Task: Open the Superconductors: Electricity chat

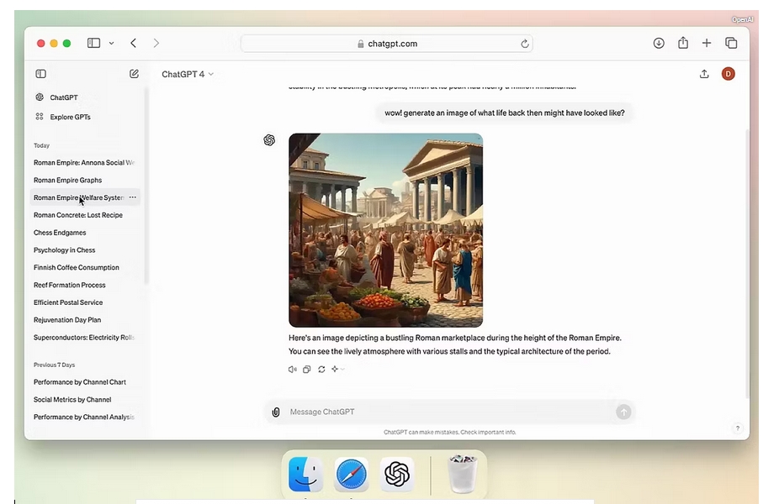Action: tap(84, 338)
